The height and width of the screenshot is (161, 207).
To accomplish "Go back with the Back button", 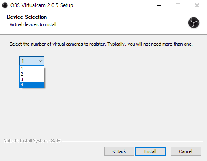I will coord(119,151).
